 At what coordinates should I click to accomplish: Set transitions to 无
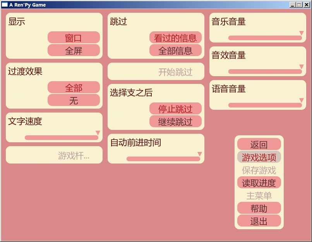click(x=74, y=100)
